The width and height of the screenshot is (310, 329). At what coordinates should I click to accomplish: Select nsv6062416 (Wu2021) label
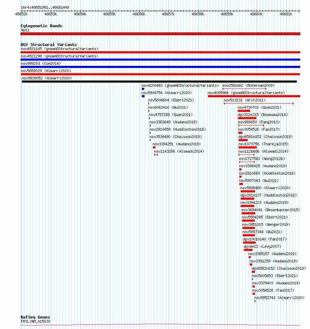168,108
